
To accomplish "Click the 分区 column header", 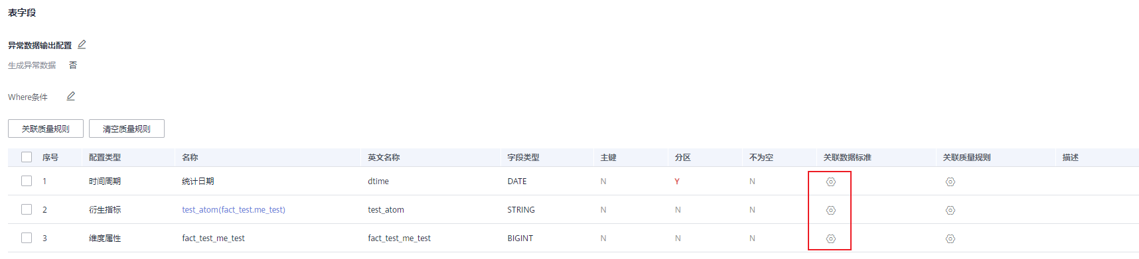I will click(682, 158).
